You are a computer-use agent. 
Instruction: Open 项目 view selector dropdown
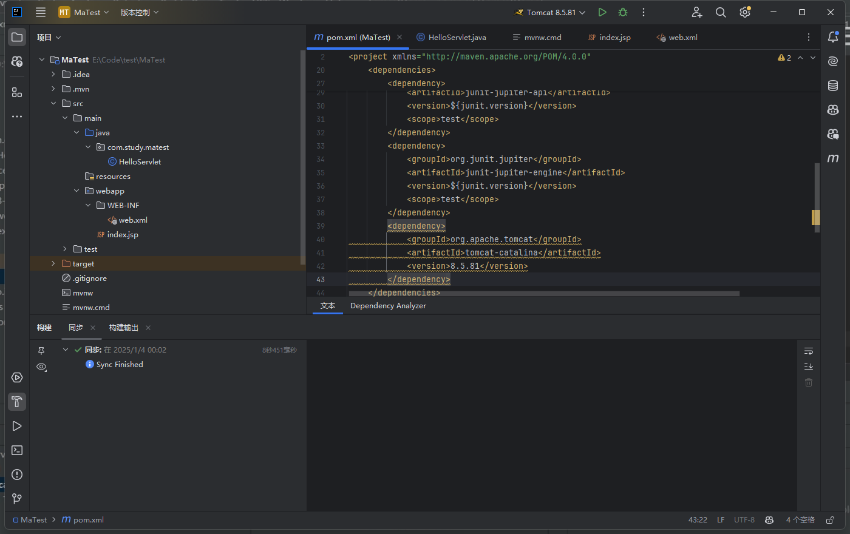[49, 37]
